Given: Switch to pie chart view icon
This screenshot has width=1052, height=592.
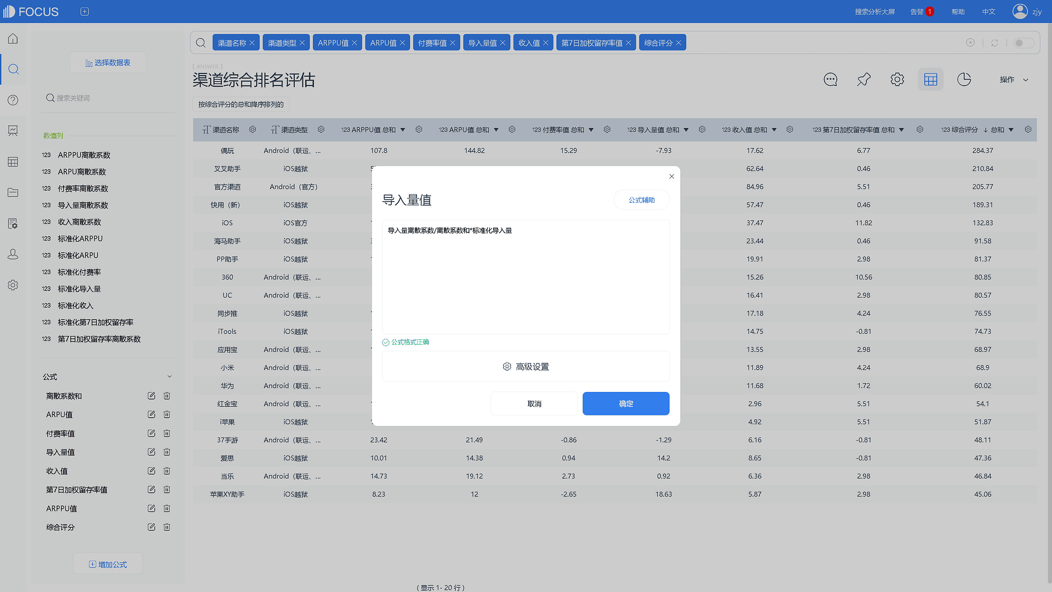Looking at the screenshot, I should 964,79.
